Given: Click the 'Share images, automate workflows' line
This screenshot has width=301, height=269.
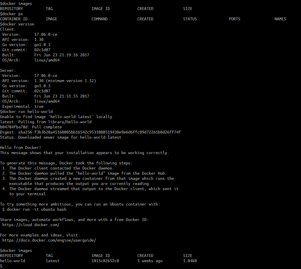Looking at the screenshot, I should pyautogui.click(x=74, y=220).
